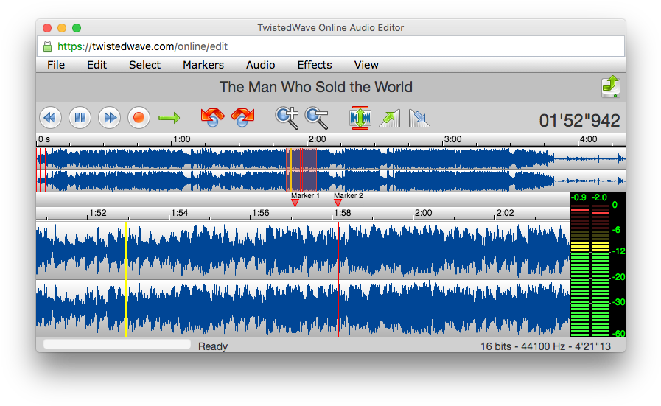Click the 4:00 mark on overview ruler
The width and height of the screenshot is (661, 406).
(x=588, y=139)
